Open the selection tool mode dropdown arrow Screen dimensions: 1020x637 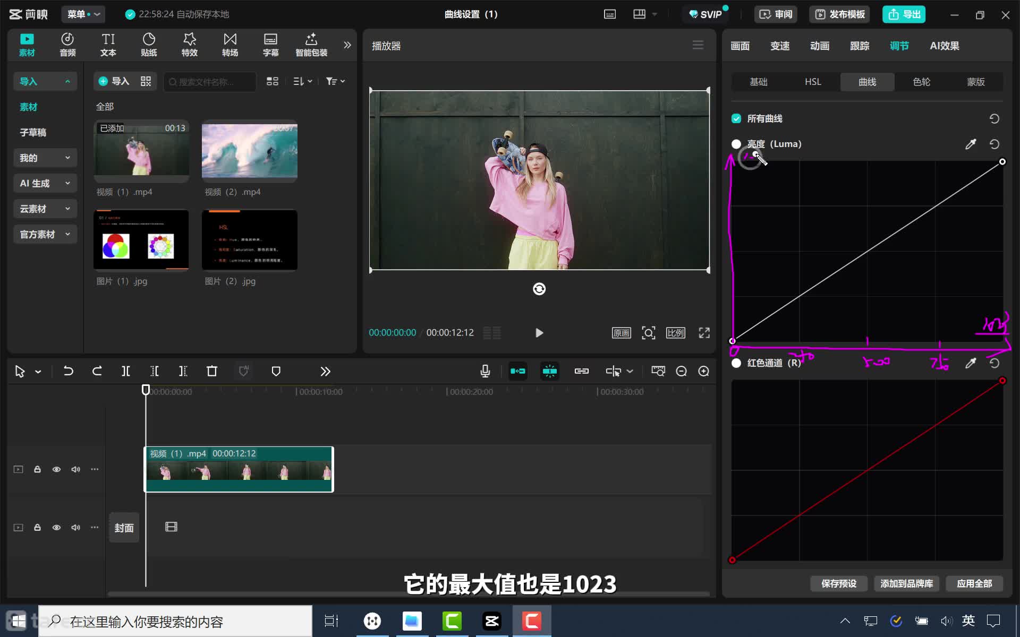click(38, 372)
